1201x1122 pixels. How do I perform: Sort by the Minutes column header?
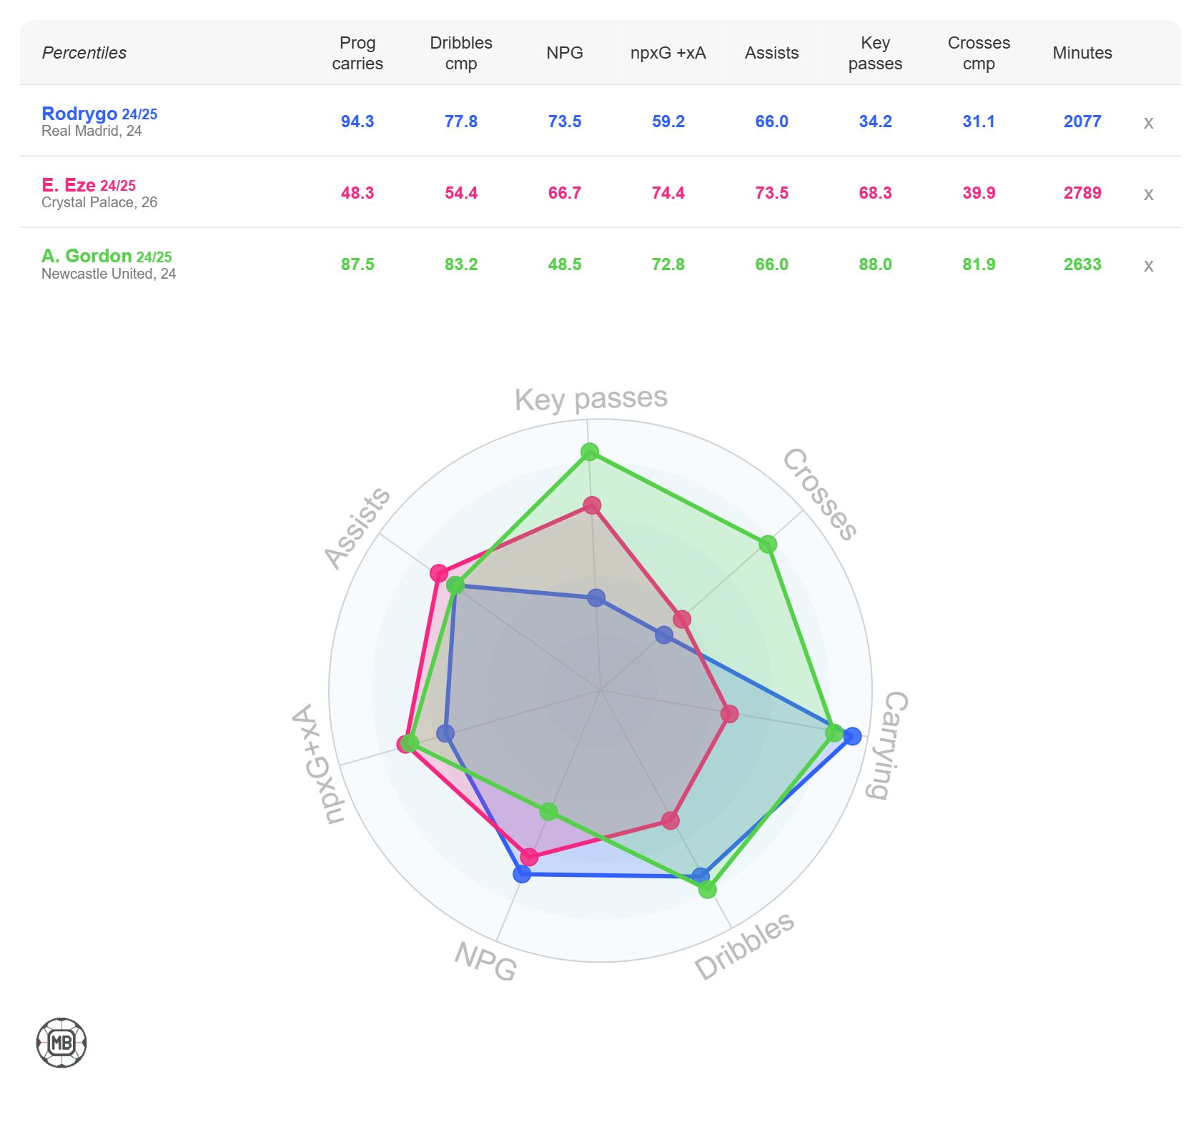point(1082,53)
